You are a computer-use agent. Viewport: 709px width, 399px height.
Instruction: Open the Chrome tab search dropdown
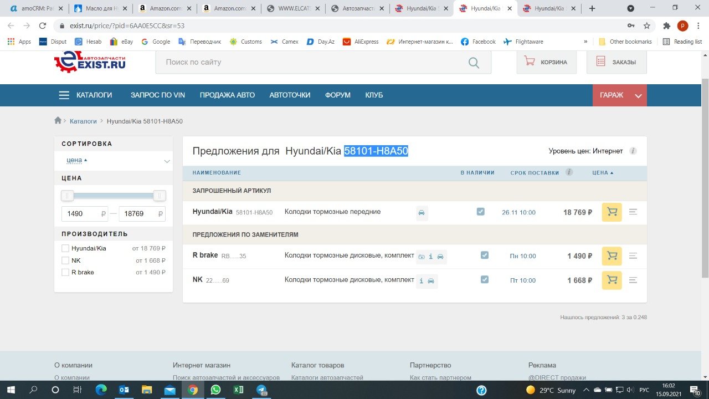click(630, 8)
